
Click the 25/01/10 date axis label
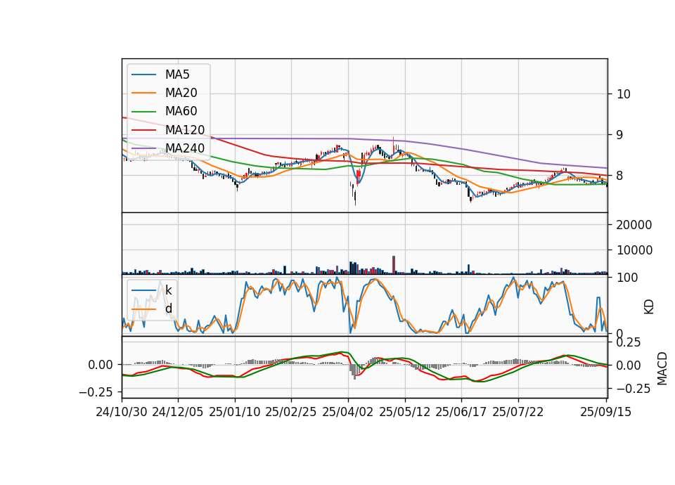click(235, 412)
